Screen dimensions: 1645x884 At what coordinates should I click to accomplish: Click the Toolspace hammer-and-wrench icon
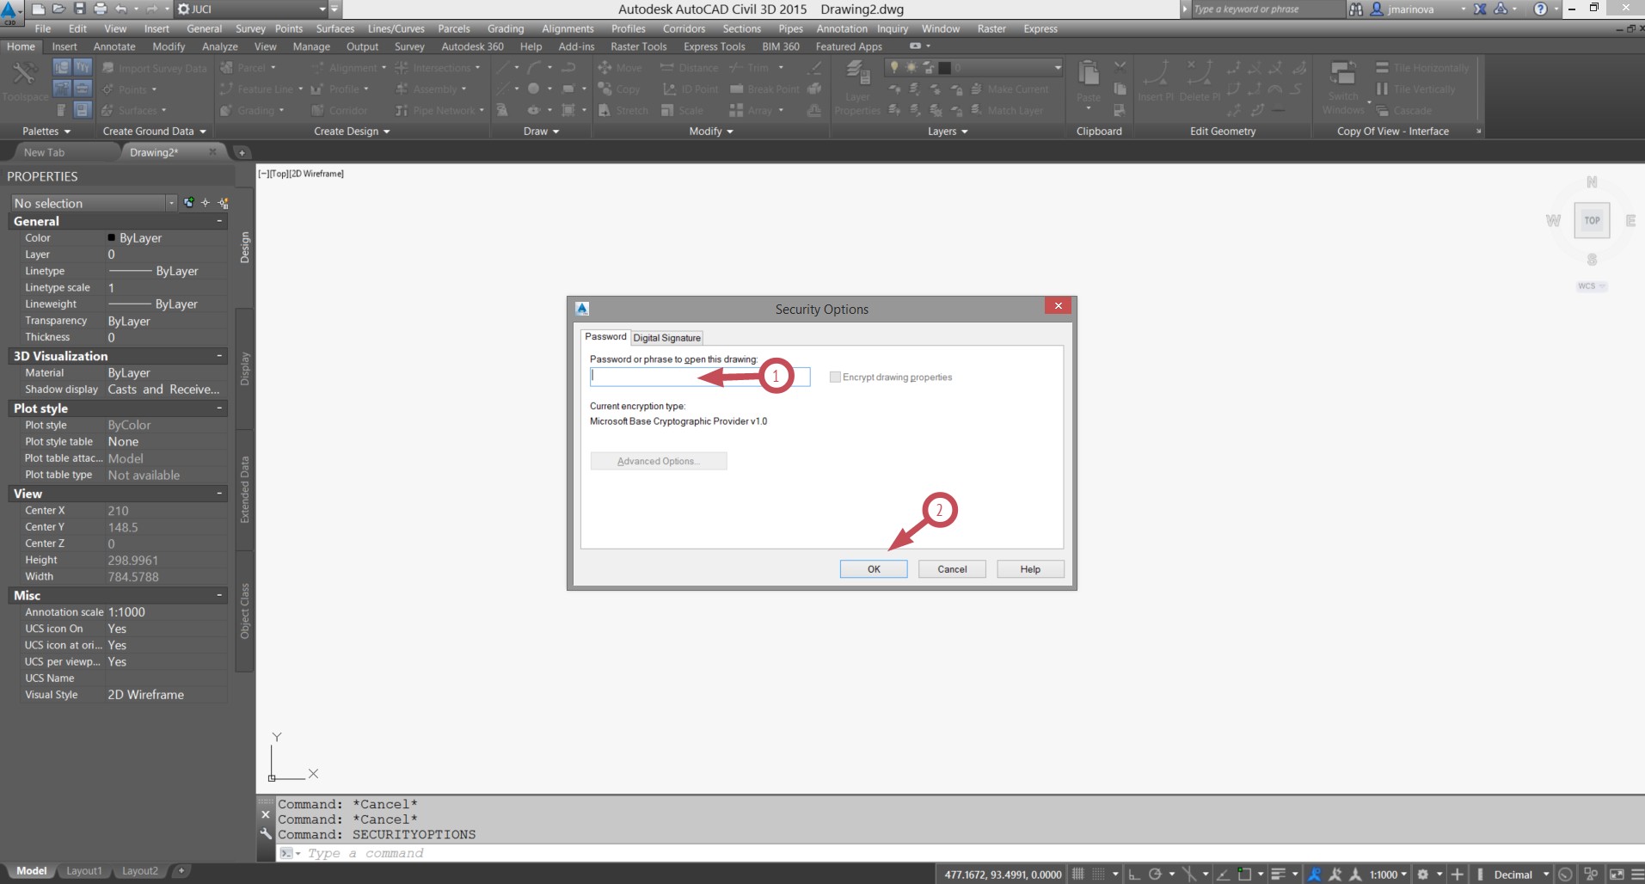tap(24, 74)
